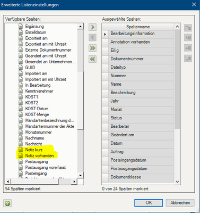The width and height of the screenshot is (200, 213).
Task: Click document icon next to GUID
Action: pos(21,68)
